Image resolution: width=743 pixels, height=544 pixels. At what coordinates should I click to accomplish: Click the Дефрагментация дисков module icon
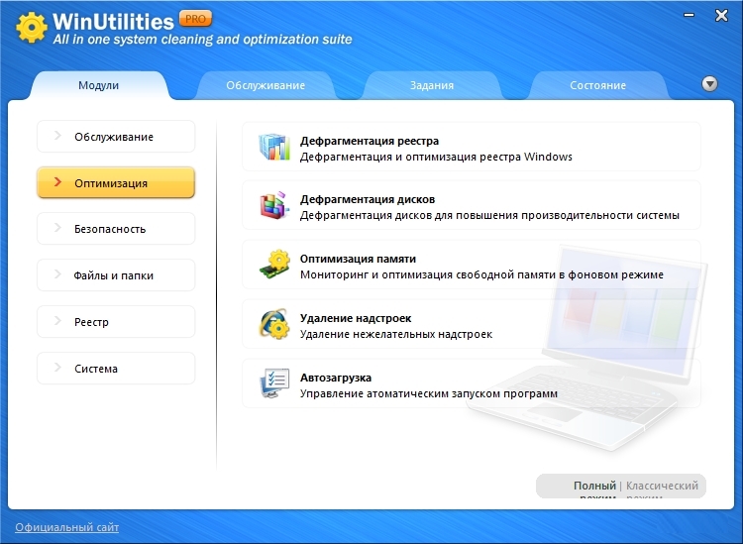point(272,206)
